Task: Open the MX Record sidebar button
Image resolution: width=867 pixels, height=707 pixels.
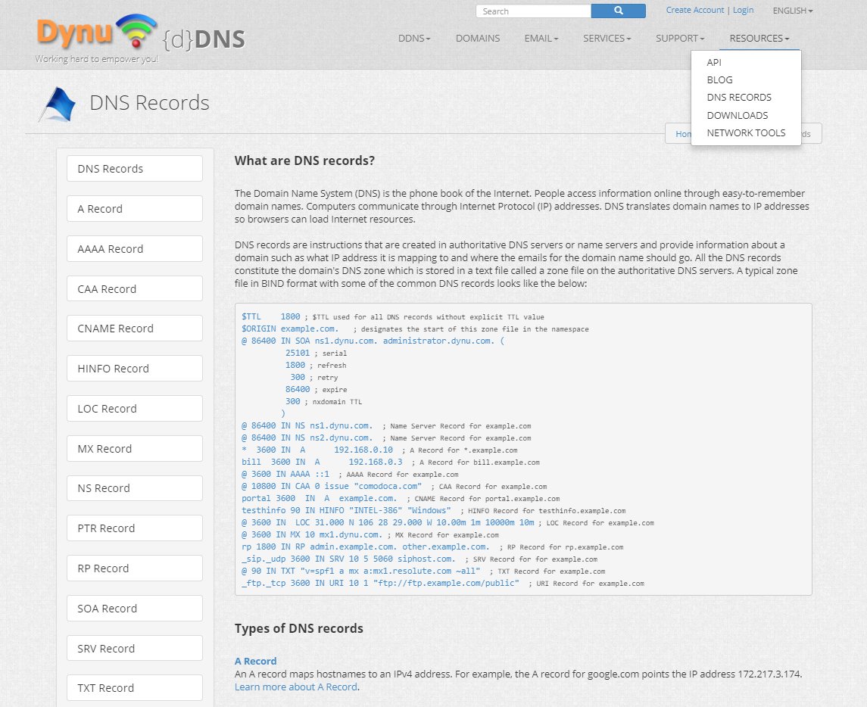Action: 134,448
